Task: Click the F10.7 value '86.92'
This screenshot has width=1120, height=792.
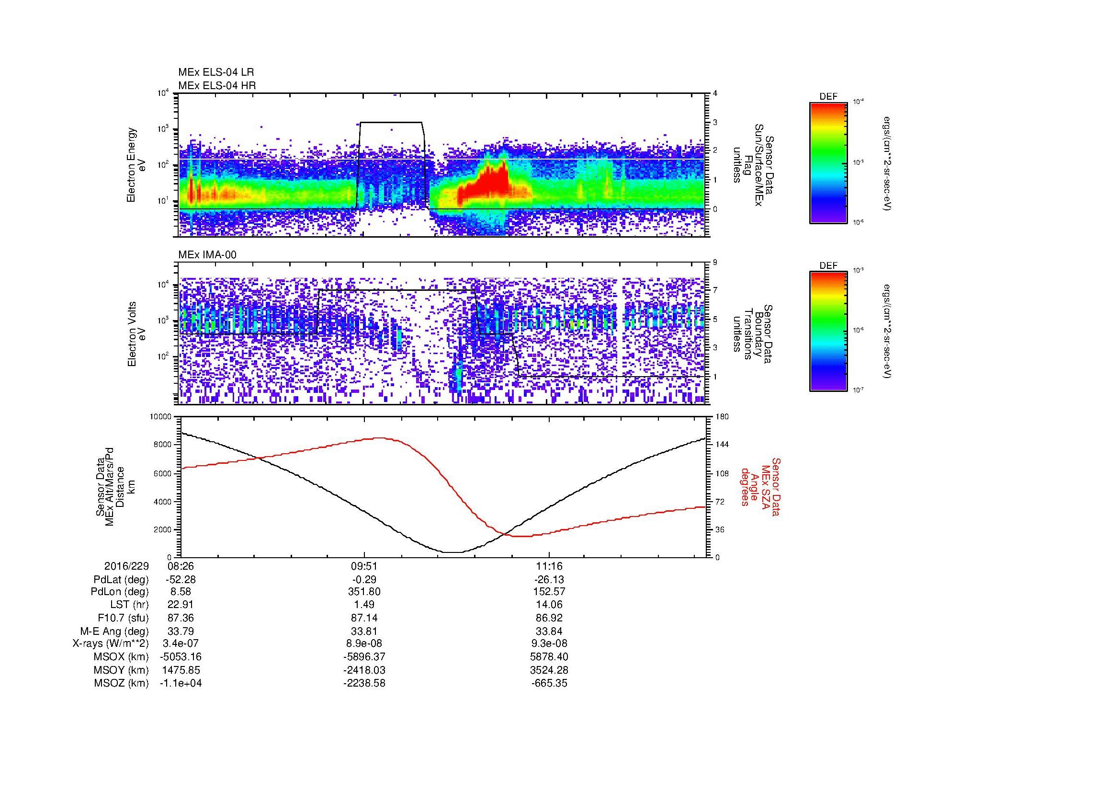Action: coord(549,618)
